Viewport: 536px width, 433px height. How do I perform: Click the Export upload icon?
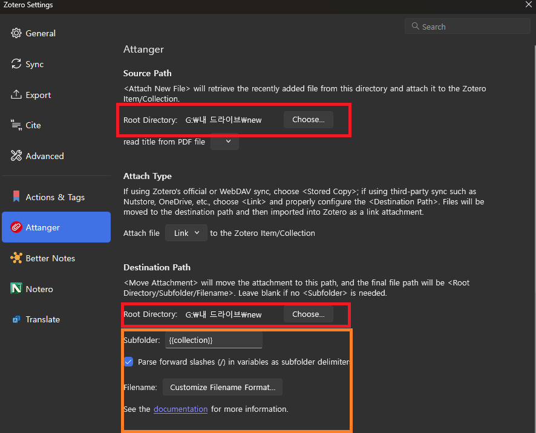pyautogui.click(x=16, y=95)
